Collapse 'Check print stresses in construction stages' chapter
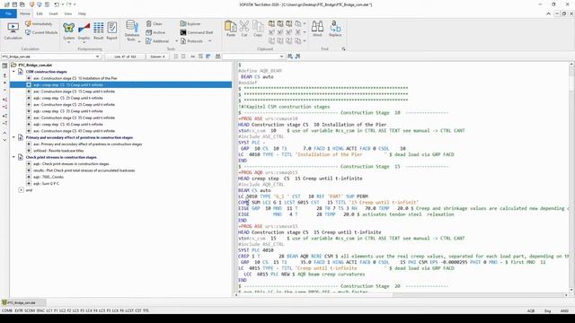The width and height of the screenshot is (575, 323). (14, 157)
